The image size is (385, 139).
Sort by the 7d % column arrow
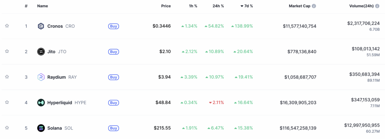pos(242,6)
